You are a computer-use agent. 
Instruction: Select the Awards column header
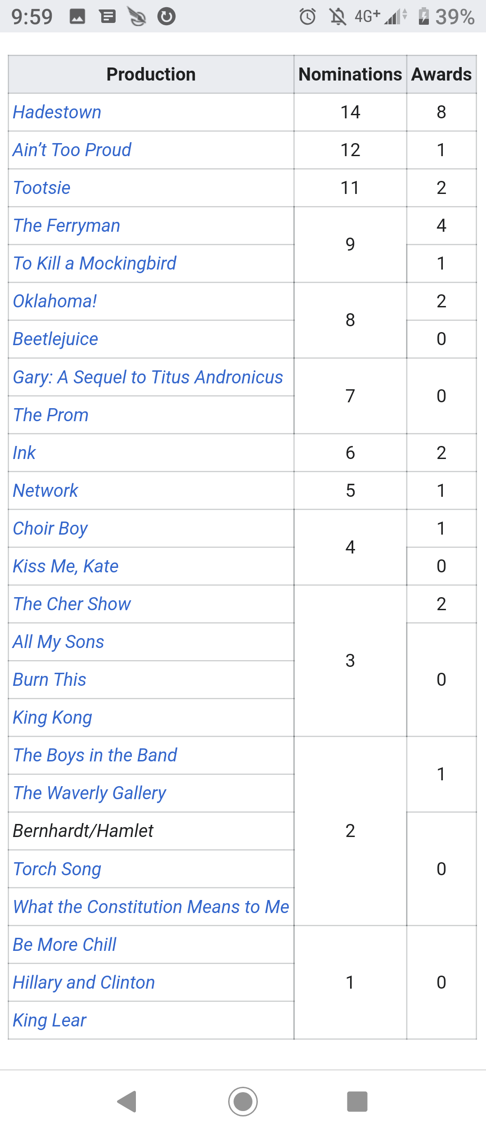tap(441, 74)
